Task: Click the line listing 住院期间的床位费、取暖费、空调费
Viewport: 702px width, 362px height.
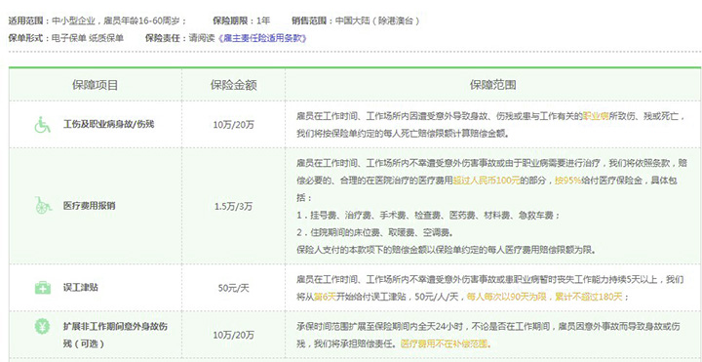Action: tap(374, 232)
